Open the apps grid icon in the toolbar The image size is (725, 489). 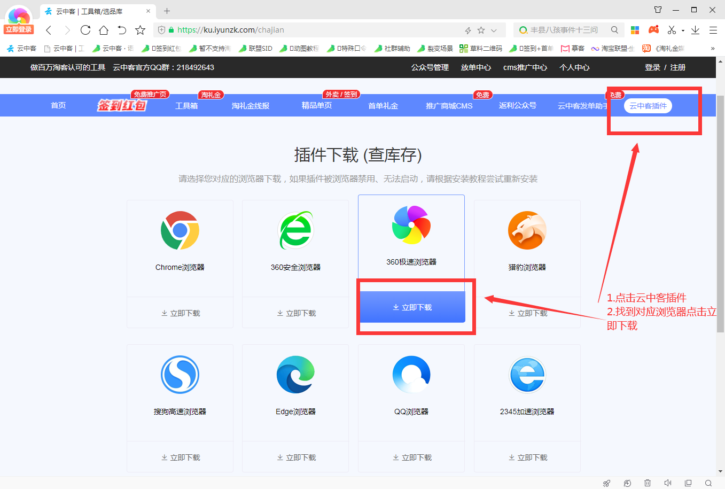coord(635,29)
